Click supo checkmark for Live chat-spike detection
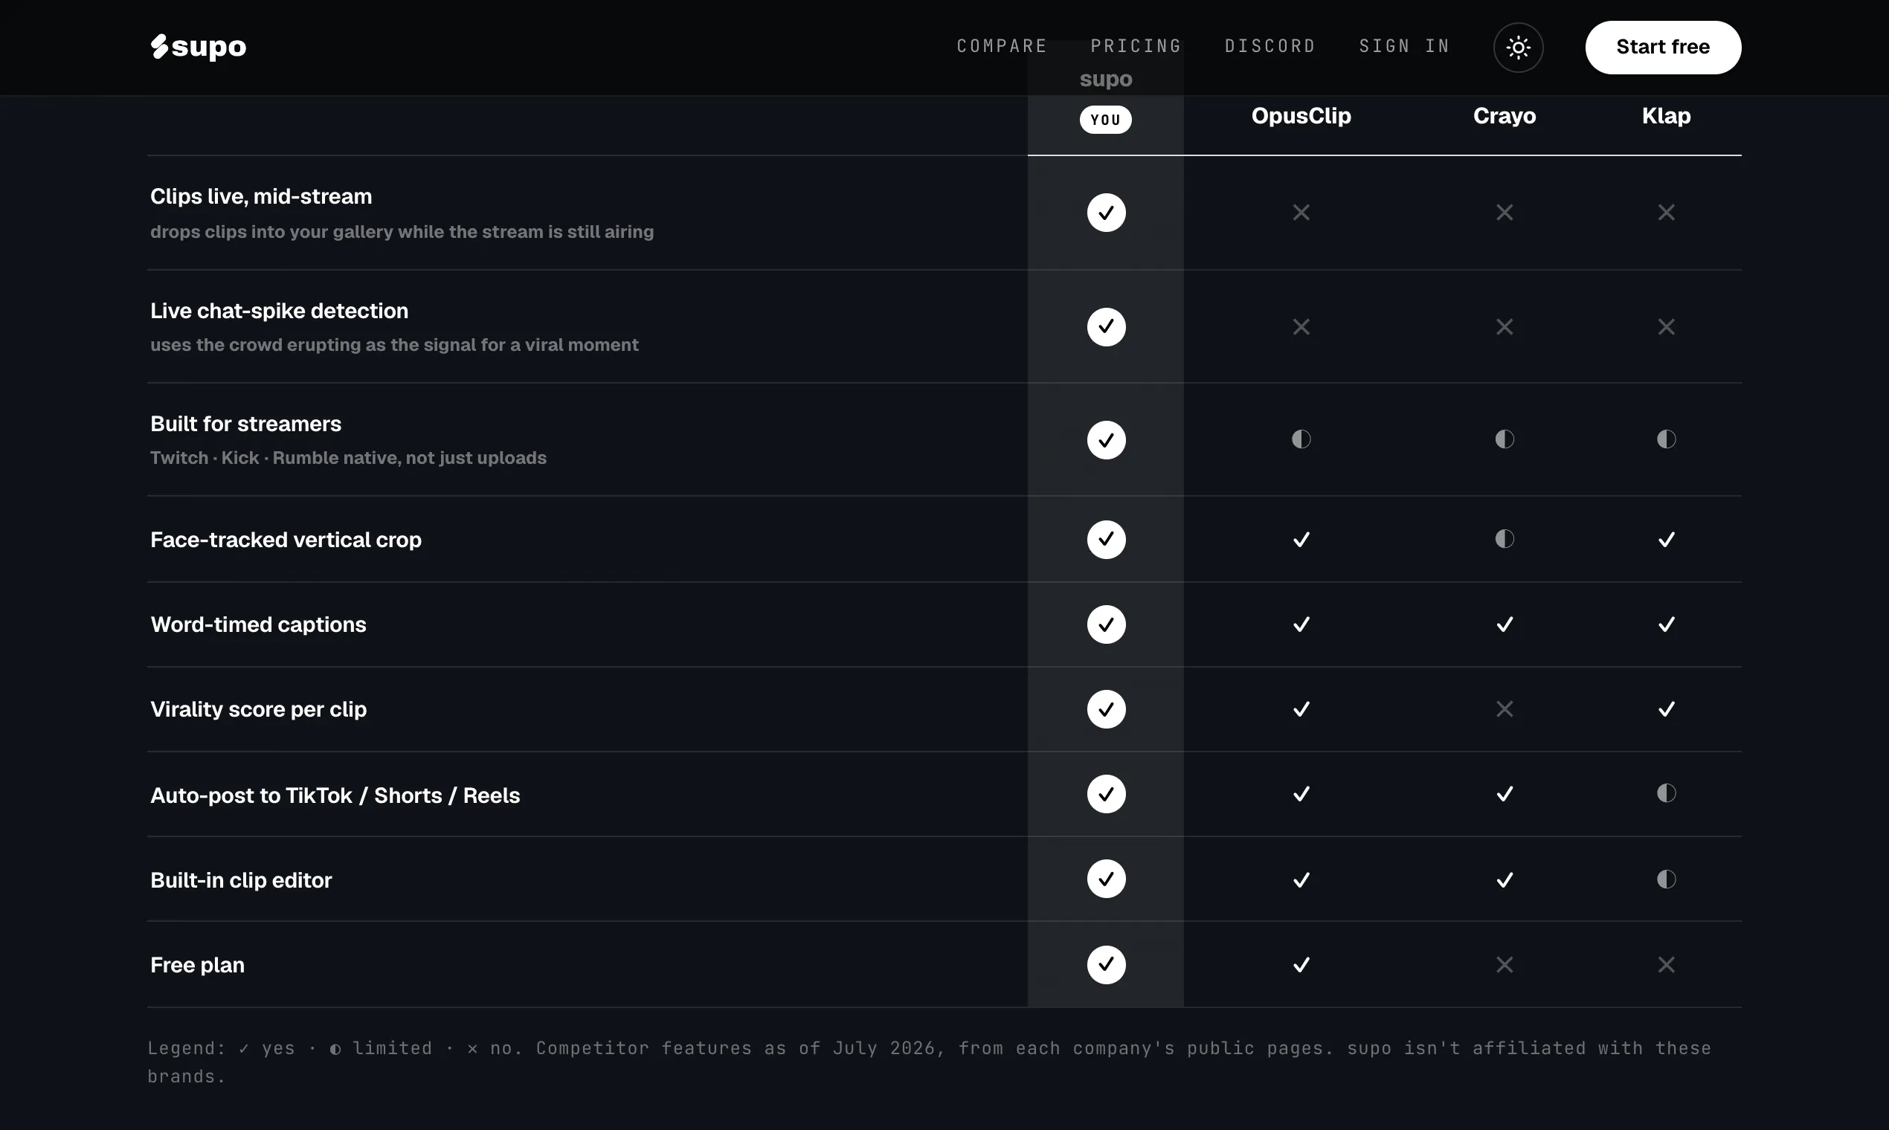 tap(1106, 326)
